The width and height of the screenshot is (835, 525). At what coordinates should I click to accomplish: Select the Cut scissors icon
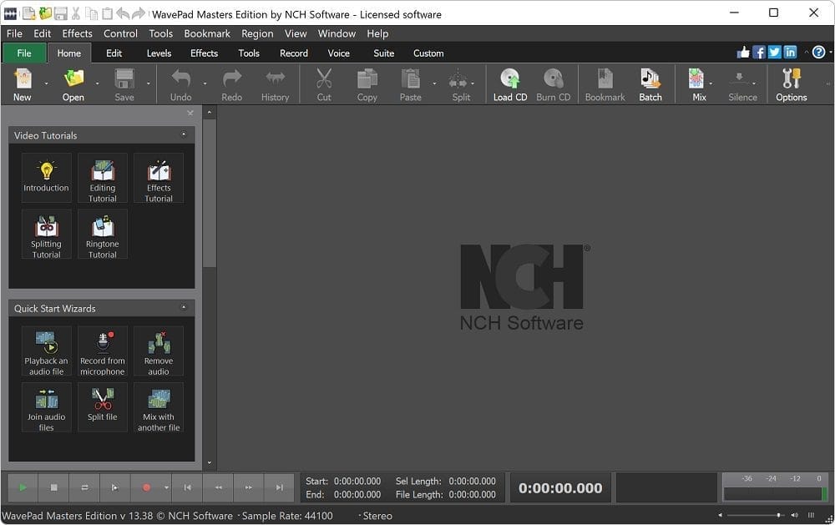coord(324,84)
